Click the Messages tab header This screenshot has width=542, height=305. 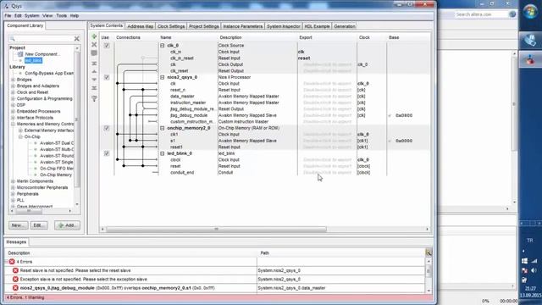[16, 242]
